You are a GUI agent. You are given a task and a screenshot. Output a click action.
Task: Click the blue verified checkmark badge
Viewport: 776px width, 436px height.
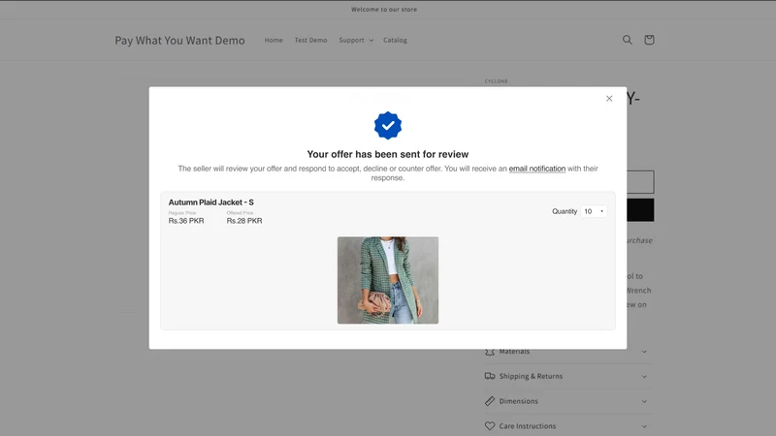[387, 125]
